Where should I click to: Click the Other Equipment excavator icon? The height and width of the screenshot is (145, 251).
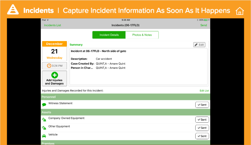44,128
